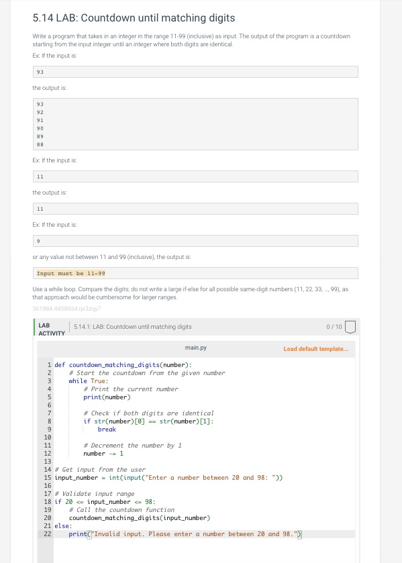Click the output box displaying 11
The height and width of the screenshot is (563, 402).
(x=195, y=208)
